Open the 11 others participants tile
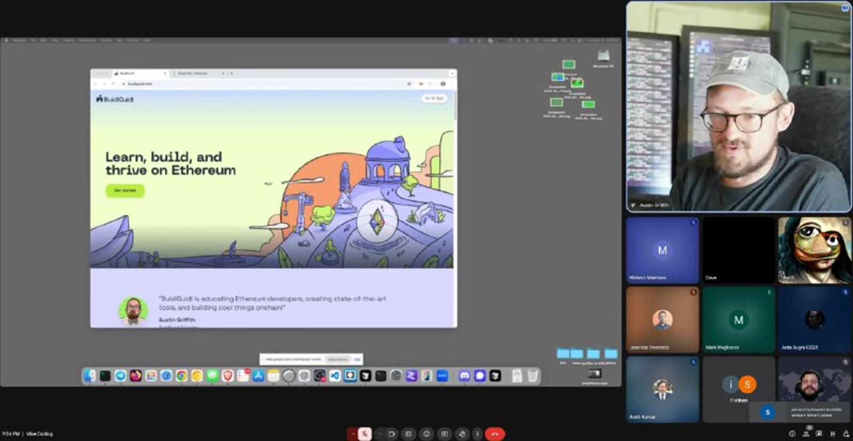This screenshot has height=441, width=853. click(738, 389)
